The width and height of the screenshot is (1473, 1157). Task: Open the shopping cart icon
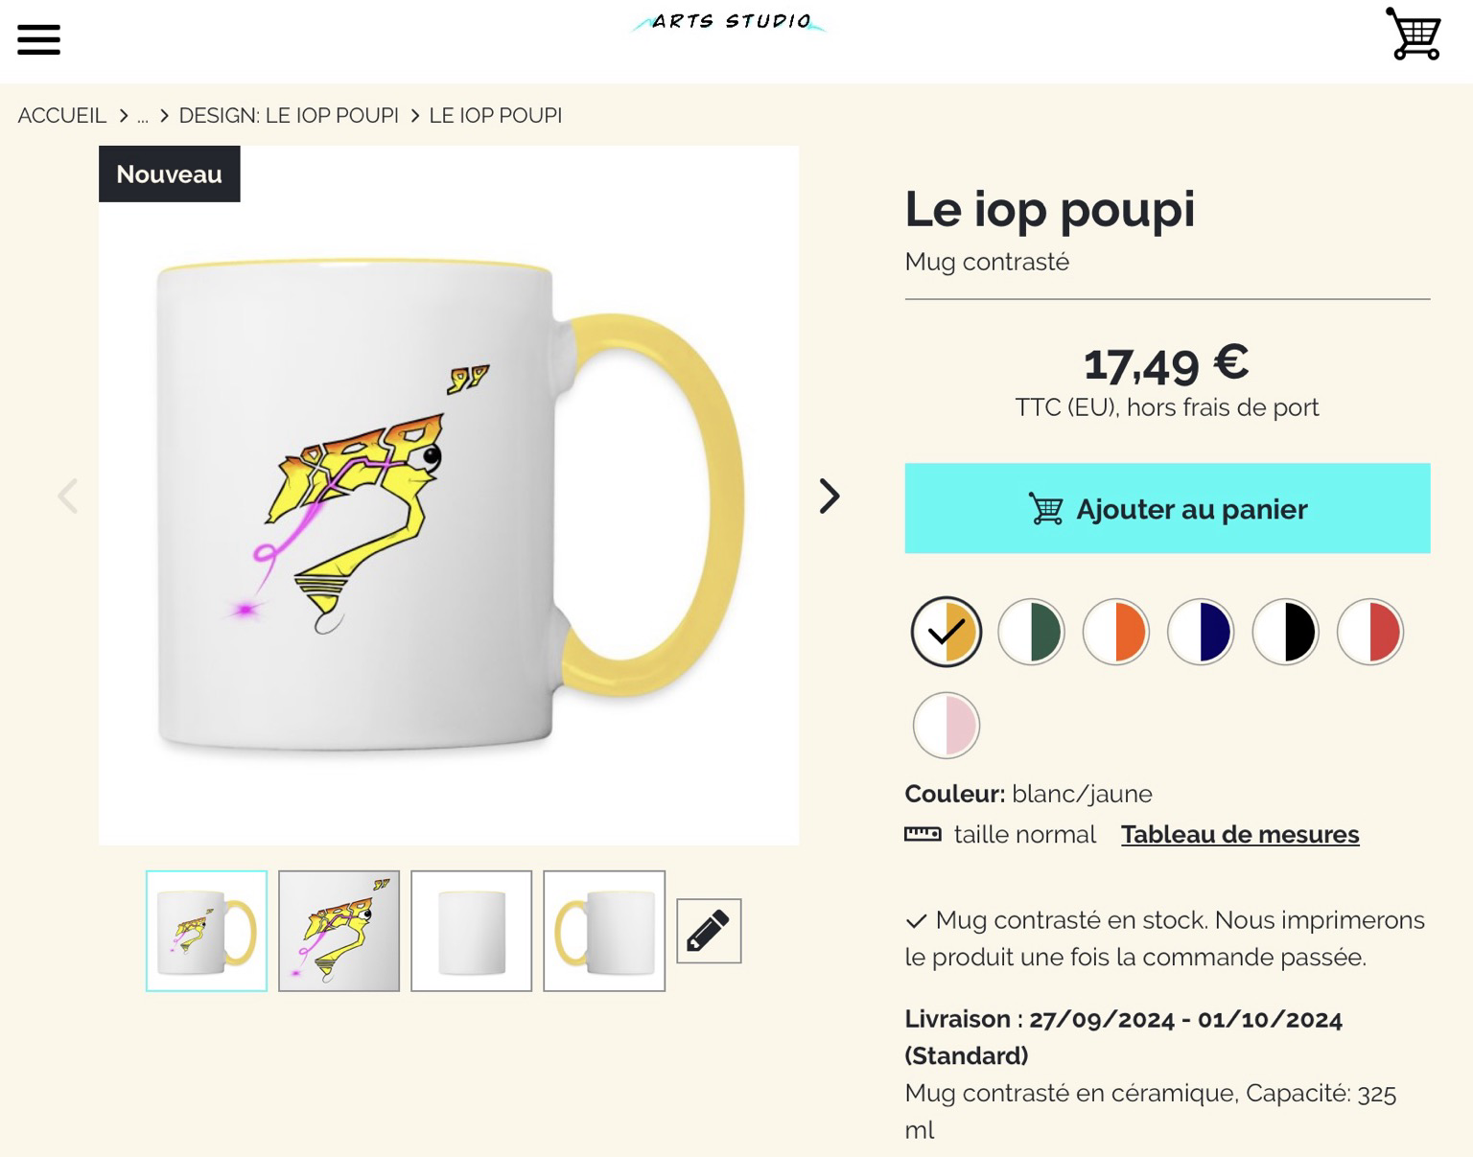point(1414,35)
